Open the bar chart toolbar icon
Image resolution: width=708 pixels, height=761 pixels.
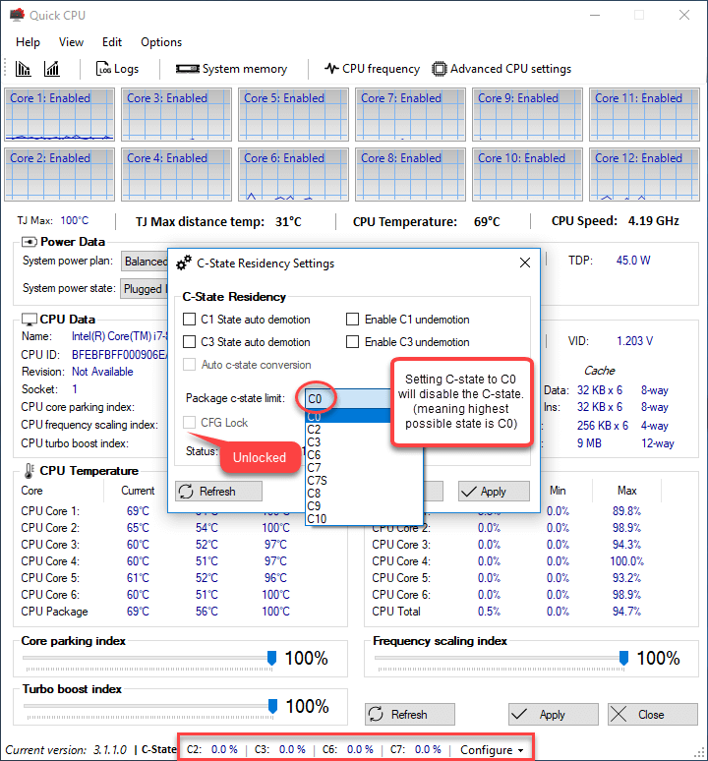pyautogui.click(x=23, y=69)
